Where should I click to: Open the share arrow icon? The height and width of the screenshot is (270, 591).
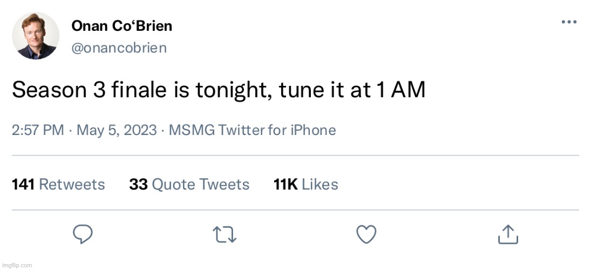coord(507,234)
